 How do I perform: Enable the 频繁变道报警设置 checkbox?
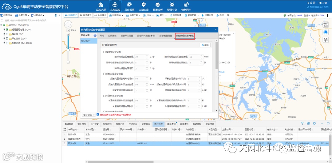pyautogui.click(x=105, y=74)
